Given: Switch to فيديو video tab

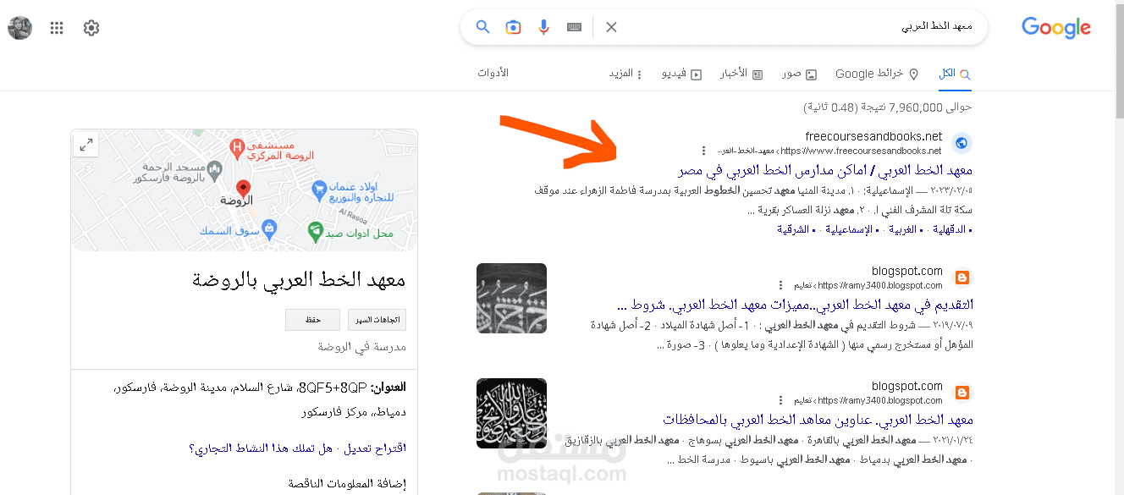Looking at the screenshot, I should (x=681, y=74).
